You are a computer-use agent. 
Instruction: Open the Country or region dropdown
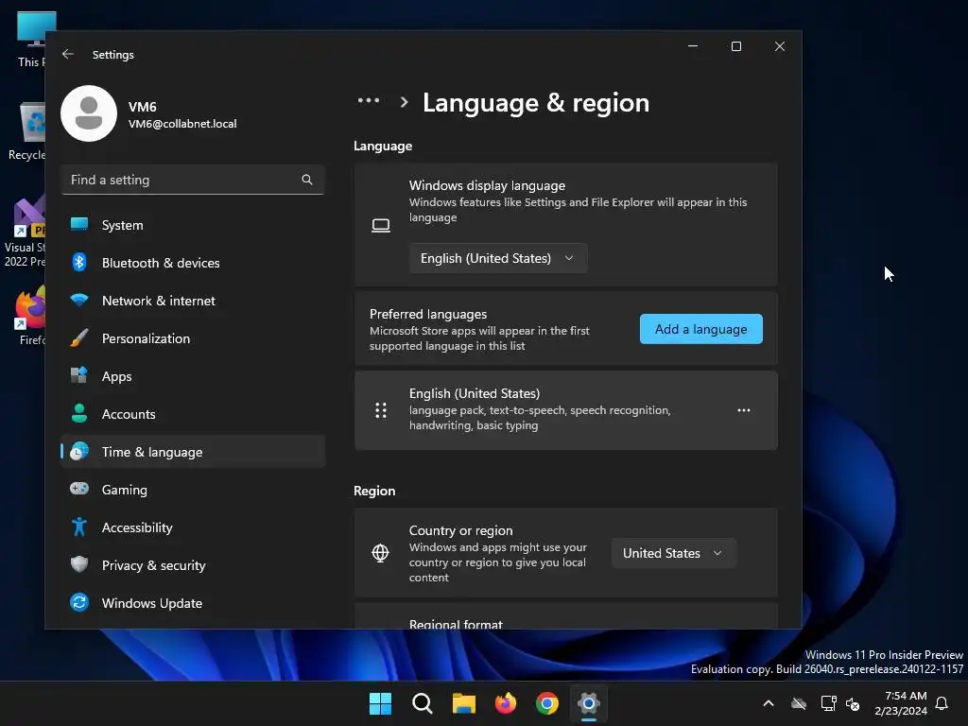[673, 553]
